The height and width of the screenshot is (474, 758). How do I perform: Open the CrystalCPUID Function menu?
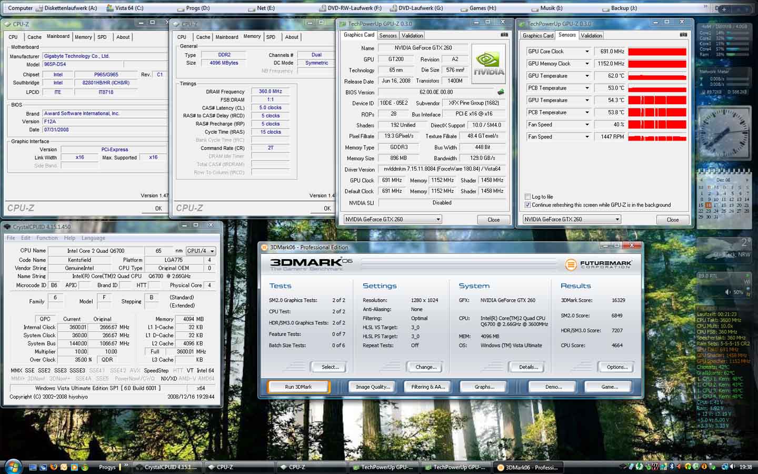coord(47,238)
